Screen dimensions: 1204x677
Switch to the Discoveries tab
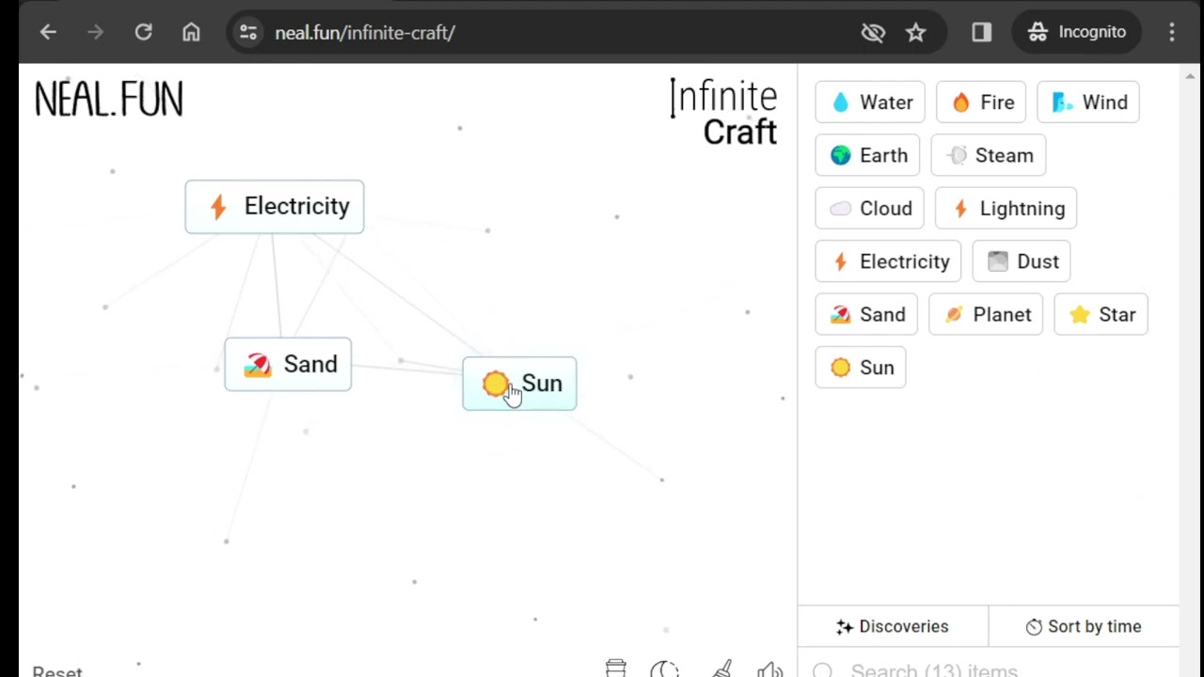pos(892,626)
